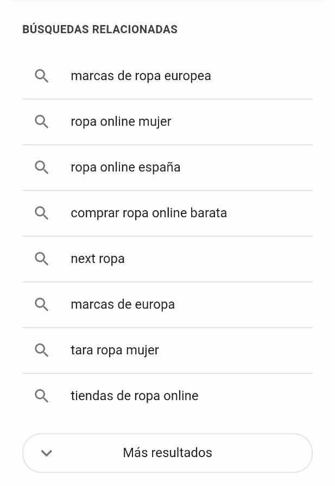Screen dimensions: 335x486
Task: Tap search icon next to 'tara ropa mujer'
Action: (x=42, y=350)
